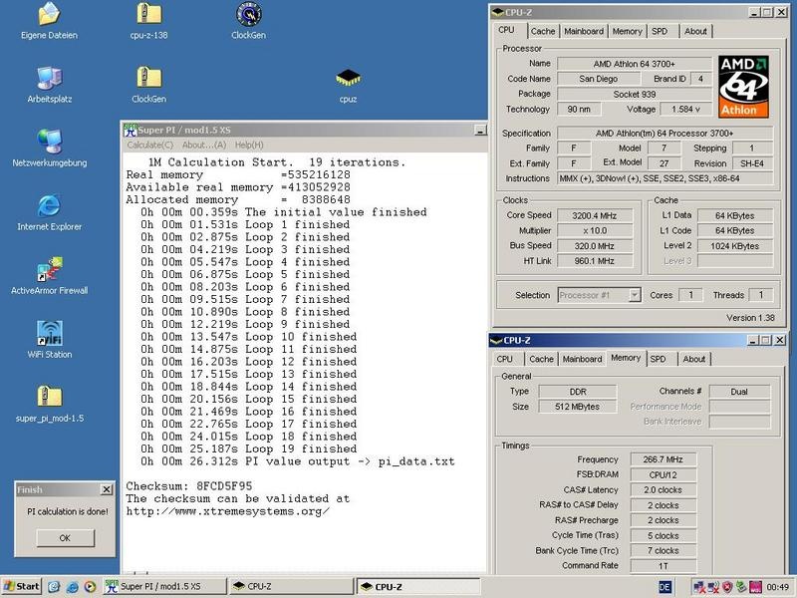The width and height of the screenshot is (797, 598).
Task: Click the Super PI window title icon
Action: click(131, 131)
